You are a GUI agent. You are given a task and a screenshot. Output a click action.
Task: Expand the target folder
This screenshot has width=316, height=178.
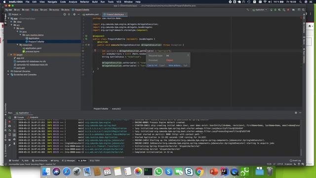click(x=11, y=55)
